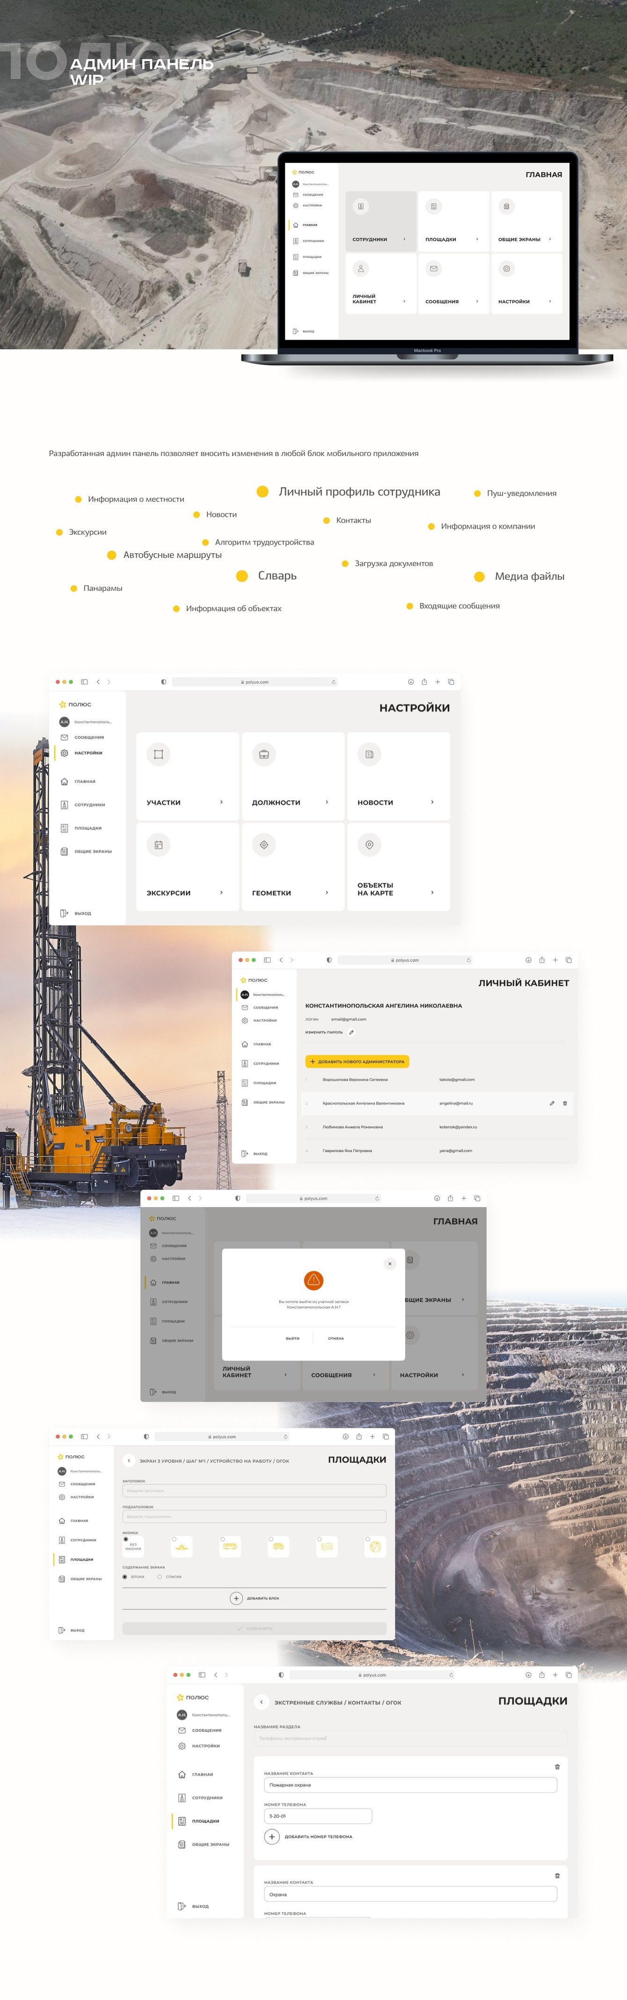Click envelope Сообщения icon in Настройки sidebar

click(65, 738)
